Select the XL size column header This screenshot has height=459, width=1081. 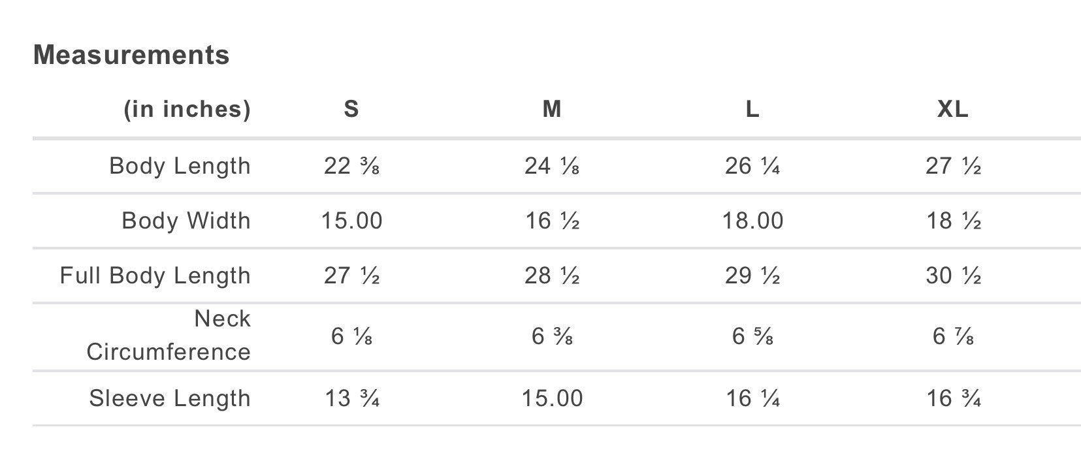click(953, 109)
